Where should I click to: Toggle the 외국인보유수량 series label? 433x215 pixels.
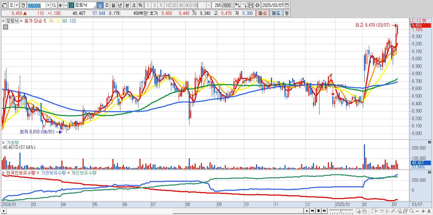click(x=21, y=172)
